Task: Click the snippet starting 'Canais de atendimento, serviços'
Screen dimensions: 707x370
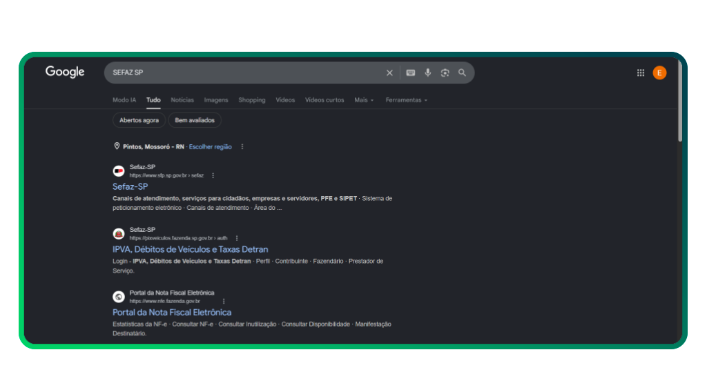Action: tap(253, 203)
